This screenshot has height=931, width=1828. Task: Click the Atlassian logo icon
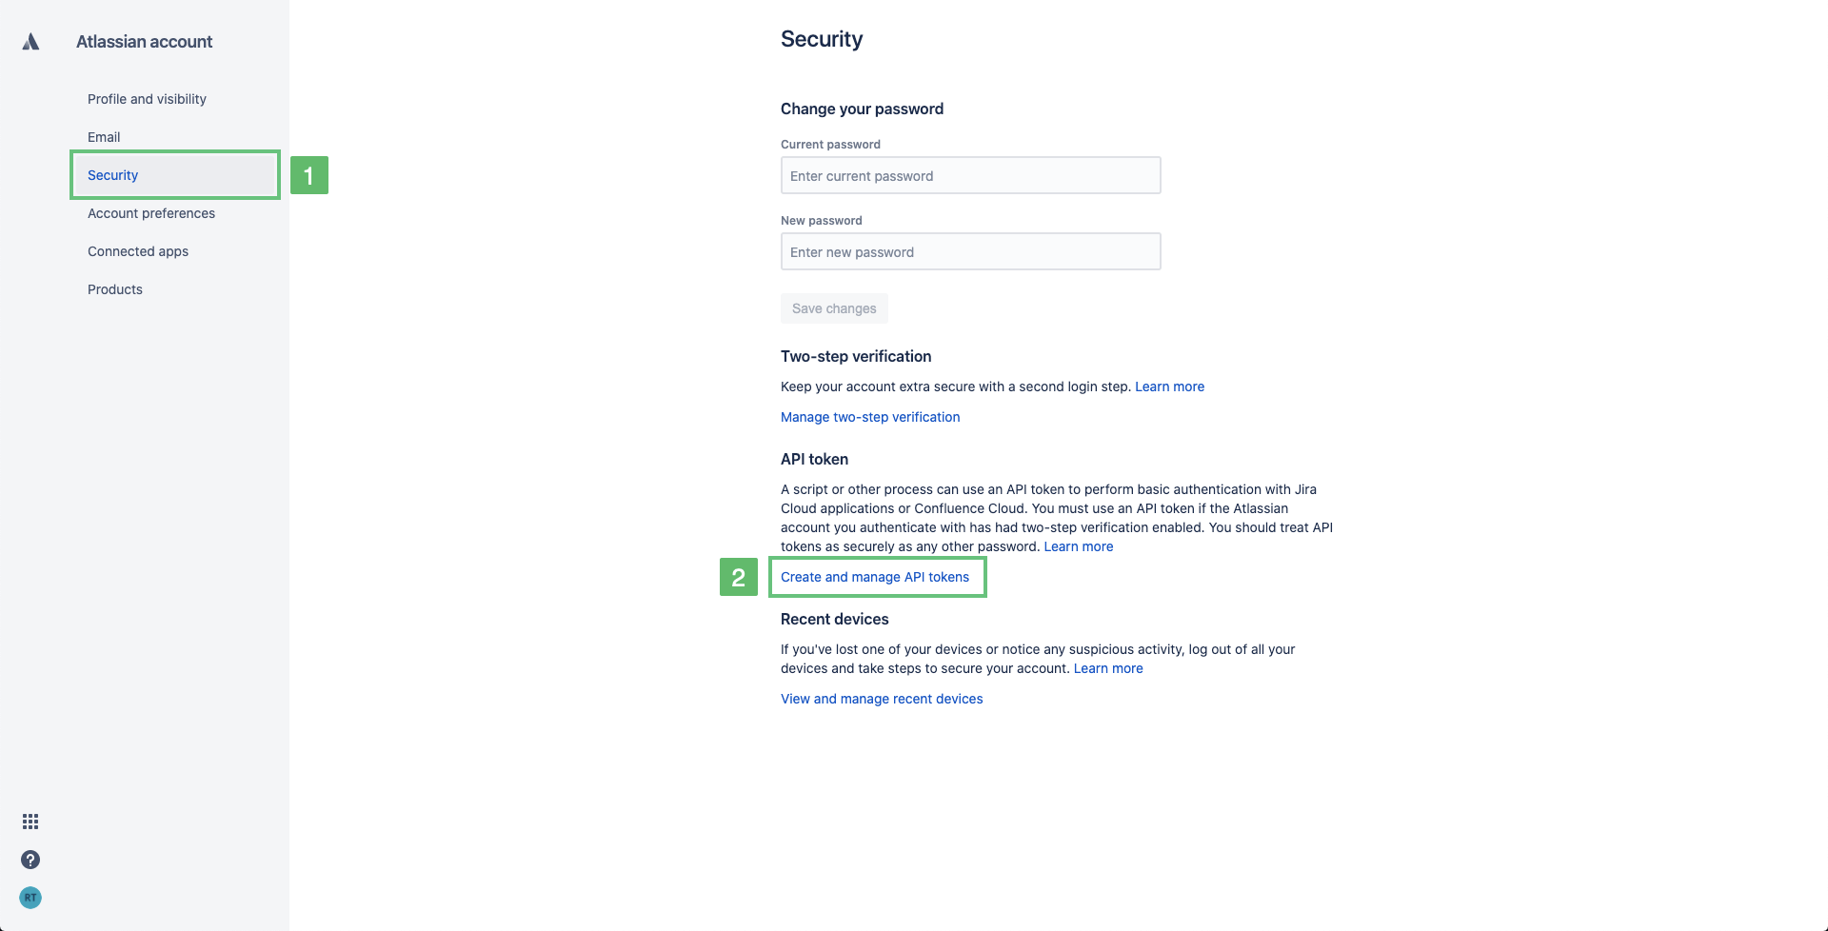click(30, 42)
